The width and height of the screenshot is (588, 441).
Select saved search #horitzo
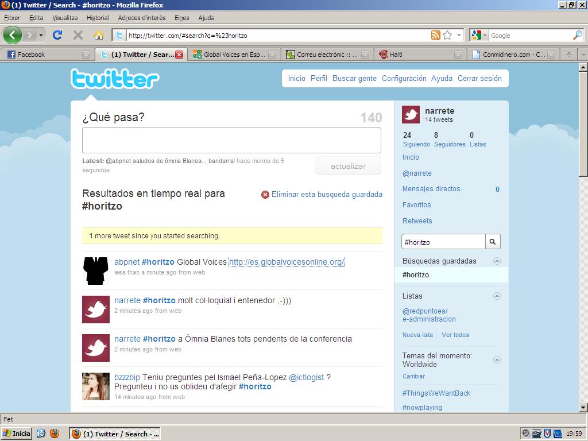(x=451, y=275)
